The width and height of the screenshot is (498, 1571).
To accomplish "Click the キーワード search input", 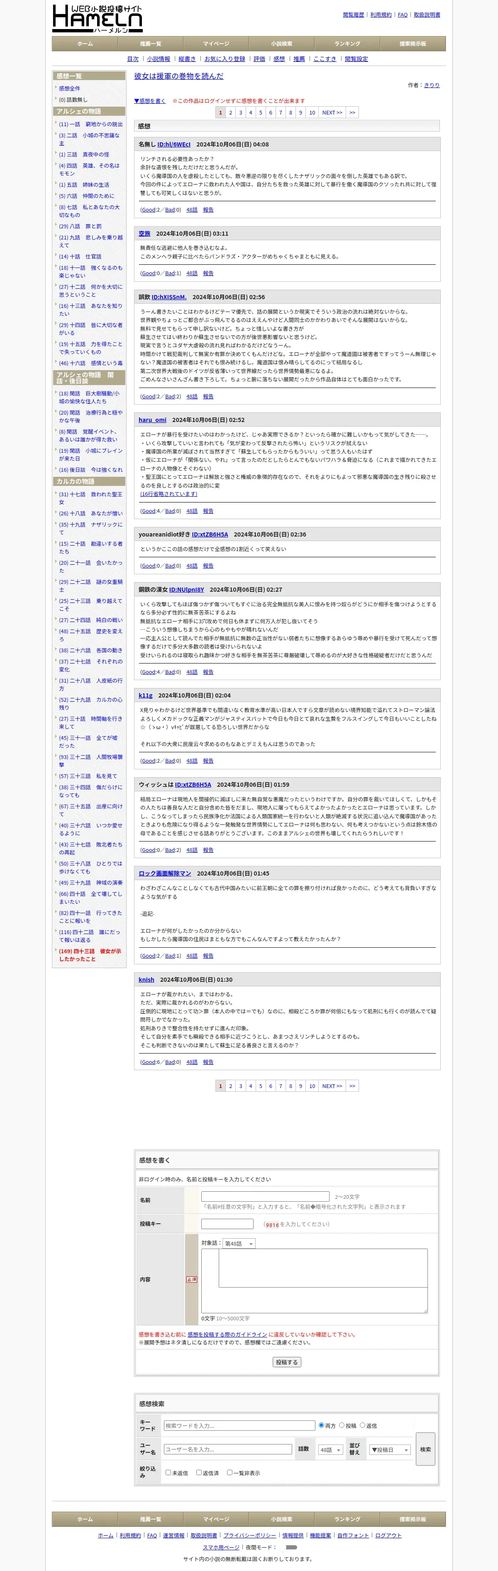I will click(239, 1425).
